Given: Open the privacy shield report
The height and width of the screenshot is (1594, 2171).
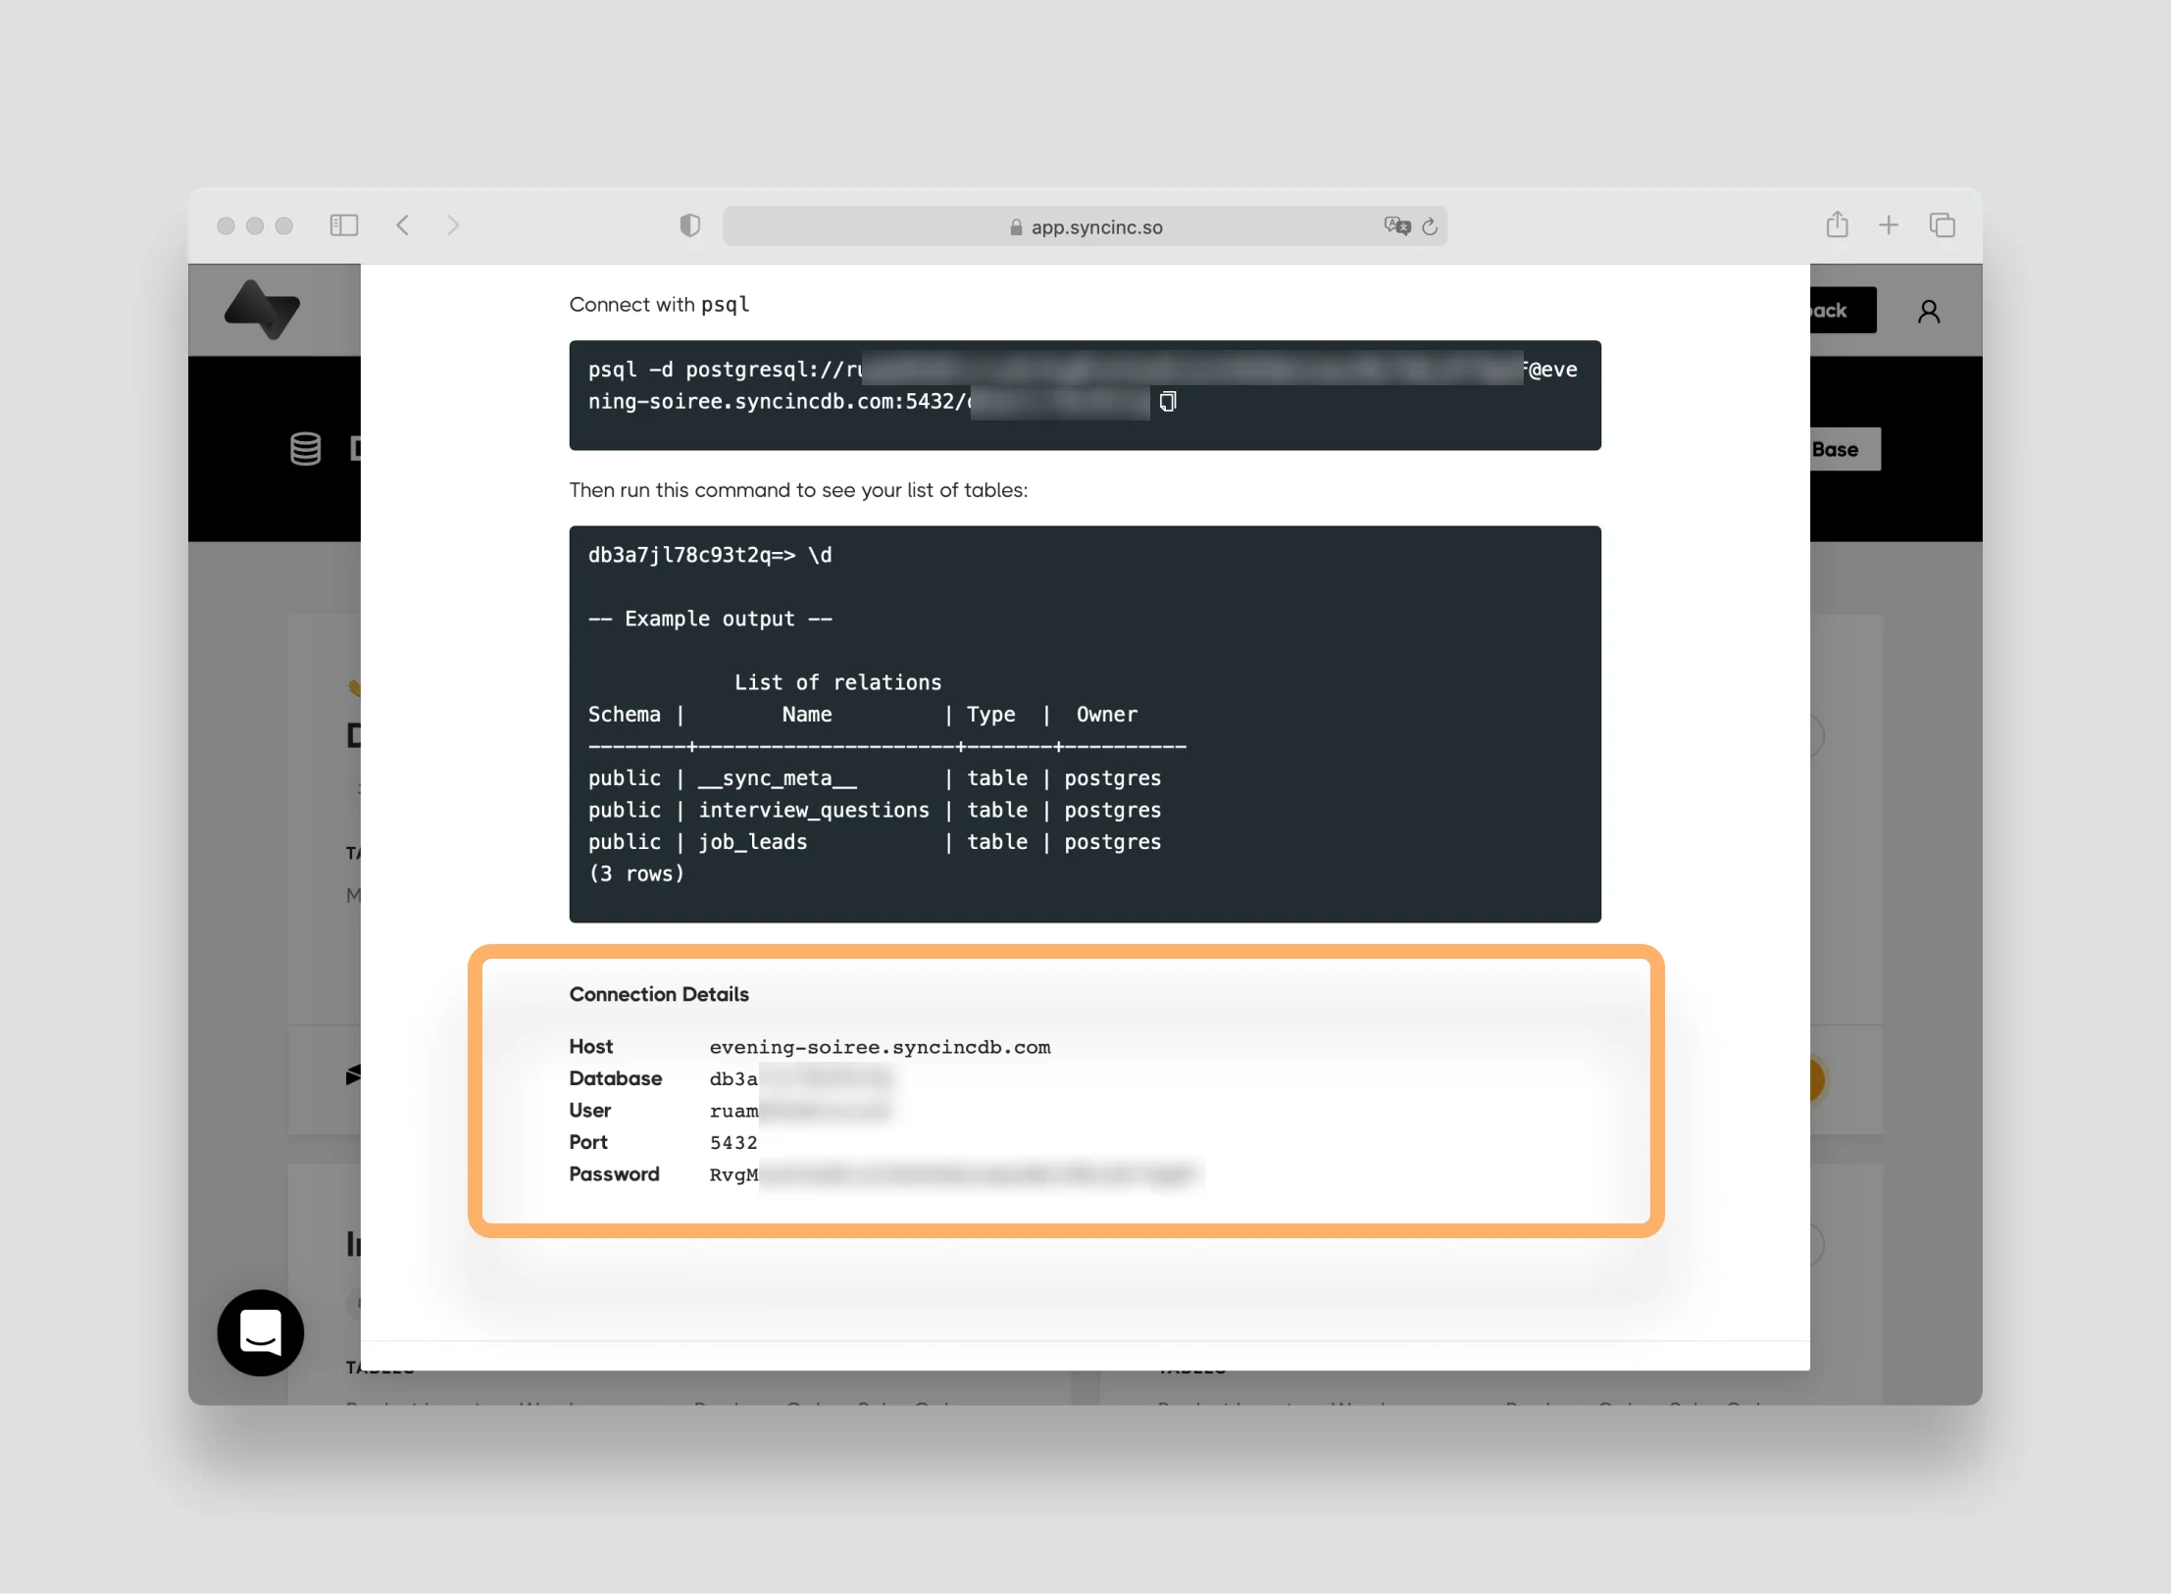Looking at the screenshot, I should coord(690,225).
